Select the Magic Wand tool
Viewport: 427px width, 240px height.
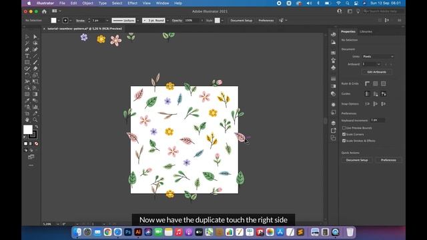pos(27,43)
